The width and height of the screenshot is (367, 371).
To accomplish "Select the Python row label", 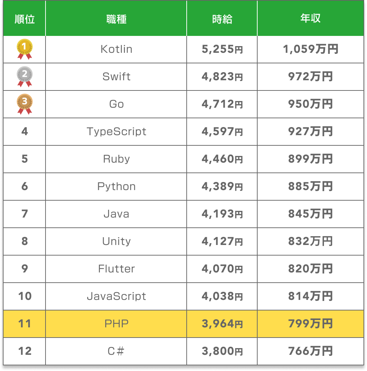I will (x=116, y=187).
